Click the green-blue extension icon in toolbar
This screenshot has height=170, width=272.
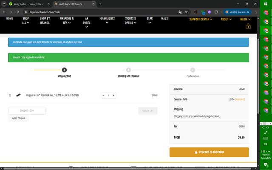tap(203, 12)
